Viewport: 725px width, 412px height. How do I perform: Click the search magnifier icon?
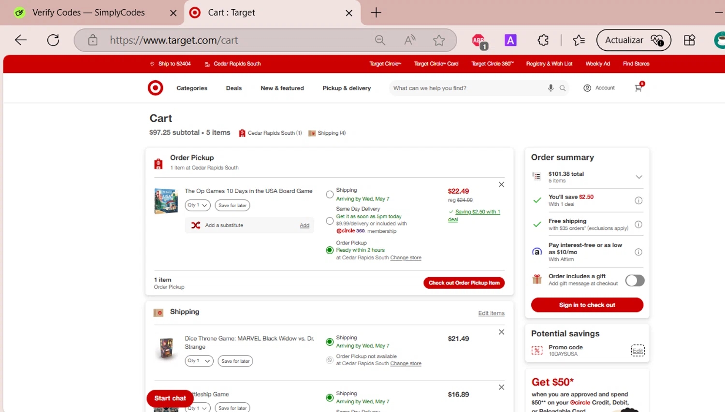[x=563, y=88]
